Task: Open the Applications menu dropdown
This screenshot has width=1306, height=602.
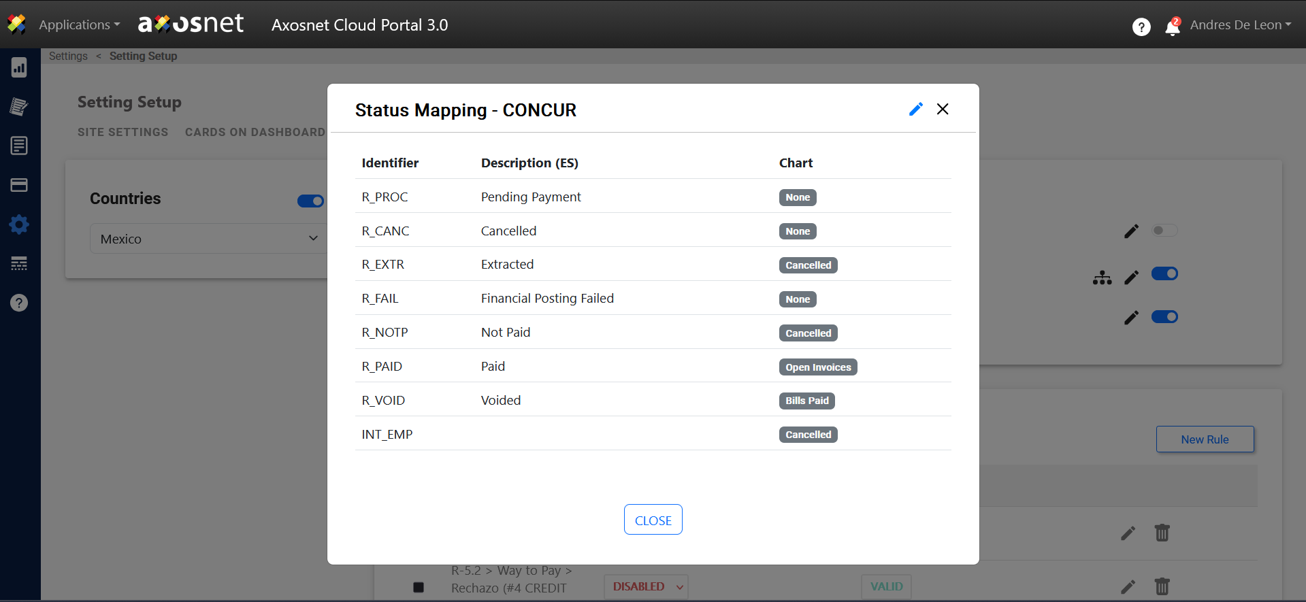Action: [79, 25]
